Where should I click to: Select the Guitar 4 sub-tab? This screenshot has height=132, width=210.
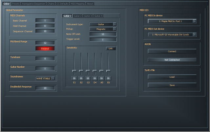(x=98, y=16)
